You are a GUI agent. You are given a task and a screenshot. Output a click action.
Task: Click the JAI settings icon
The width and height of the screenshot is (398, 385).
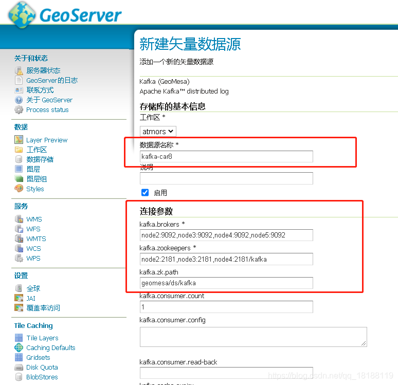(19, 298)
